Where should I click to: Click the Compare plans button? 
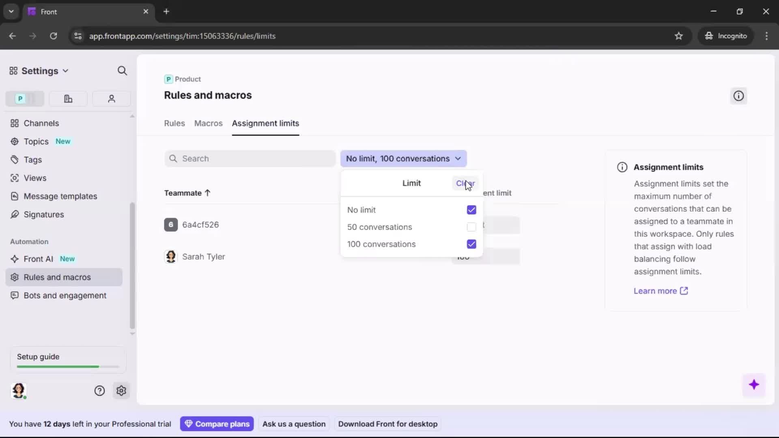(217, 424)
